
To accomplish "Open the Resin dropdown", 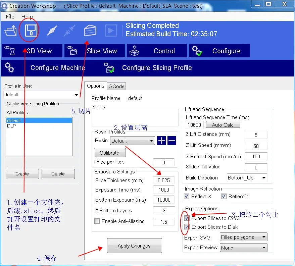I will (x=133, y=141).
